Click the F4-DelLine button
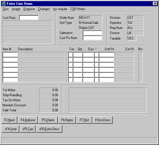The height and width of the screenshot is (145, 159). point(28,120)
